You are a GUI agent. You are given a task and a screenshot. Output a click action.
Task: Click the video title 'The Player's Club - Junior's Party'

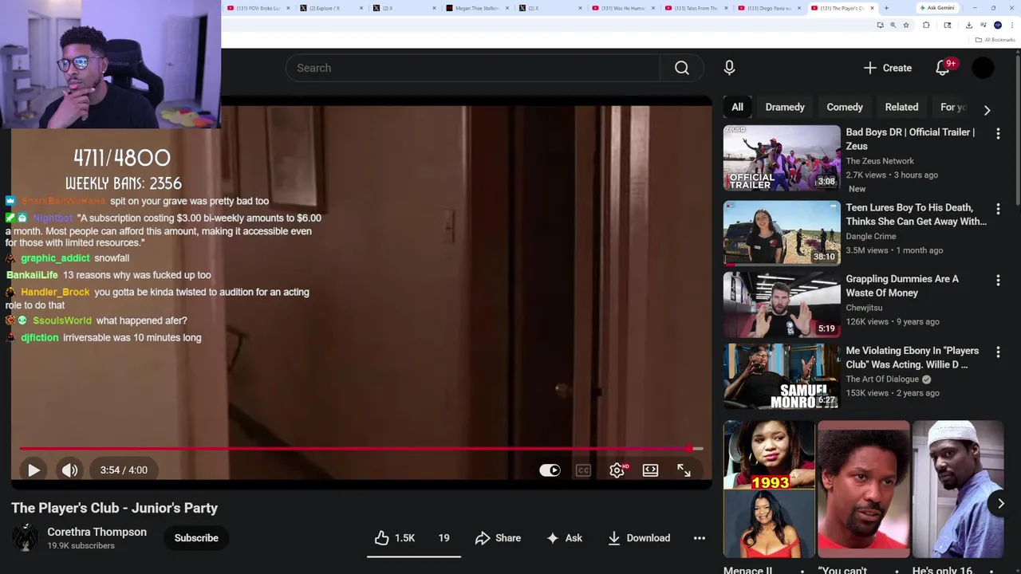coord(114,508)
